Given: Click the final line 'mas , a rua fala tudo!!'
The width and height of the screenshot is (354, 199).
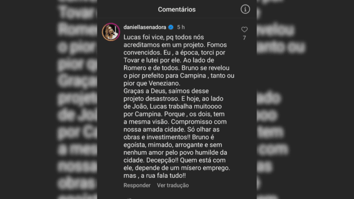Looking at the screenshot, I should (154, 176).
